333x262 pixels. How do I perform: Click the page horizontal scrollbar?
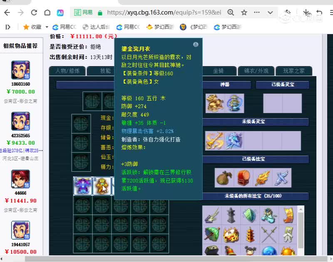[176, 259]
